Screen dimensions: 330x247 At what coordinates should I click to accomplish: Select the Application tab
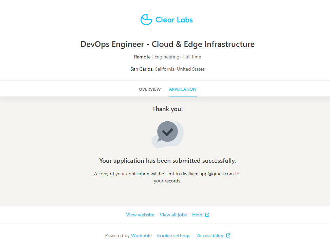pos(183,89)
